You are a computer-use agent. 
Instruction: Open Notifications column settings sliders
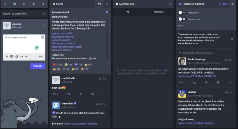click(170, 4)
